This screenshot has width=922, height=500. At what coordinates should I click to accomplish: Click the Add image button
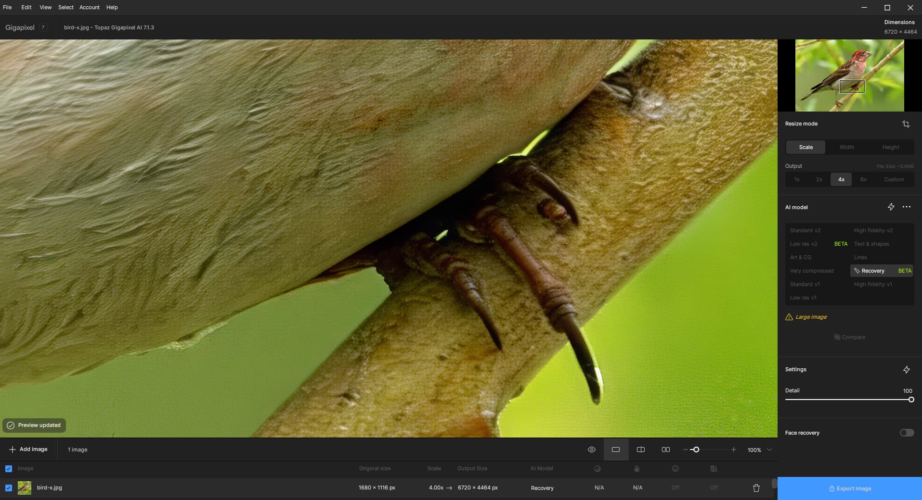tap(28, 449)
